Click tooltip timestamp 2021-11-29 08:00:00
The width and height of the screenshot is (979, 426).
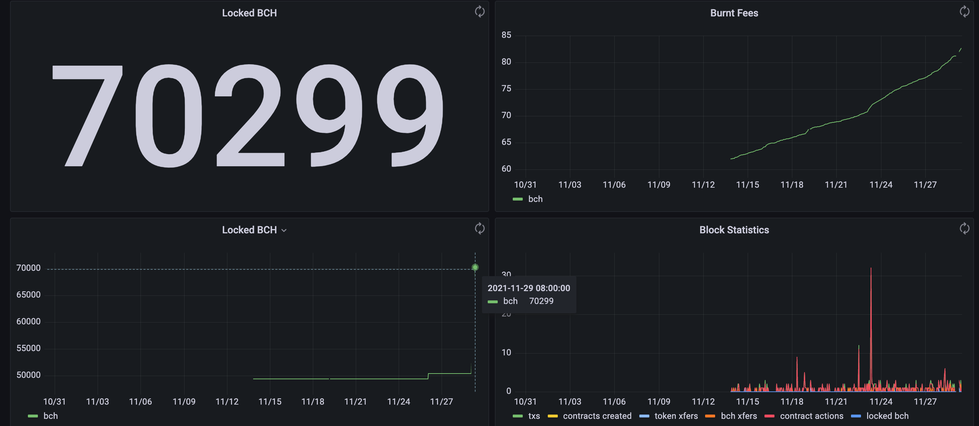pyautogui.click(x=528, y=288)
